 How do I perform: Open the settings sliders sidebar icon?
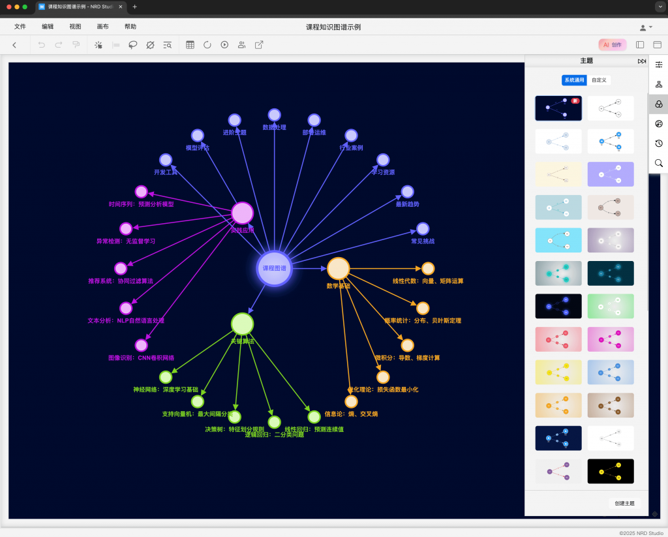[x=658, y=65]
